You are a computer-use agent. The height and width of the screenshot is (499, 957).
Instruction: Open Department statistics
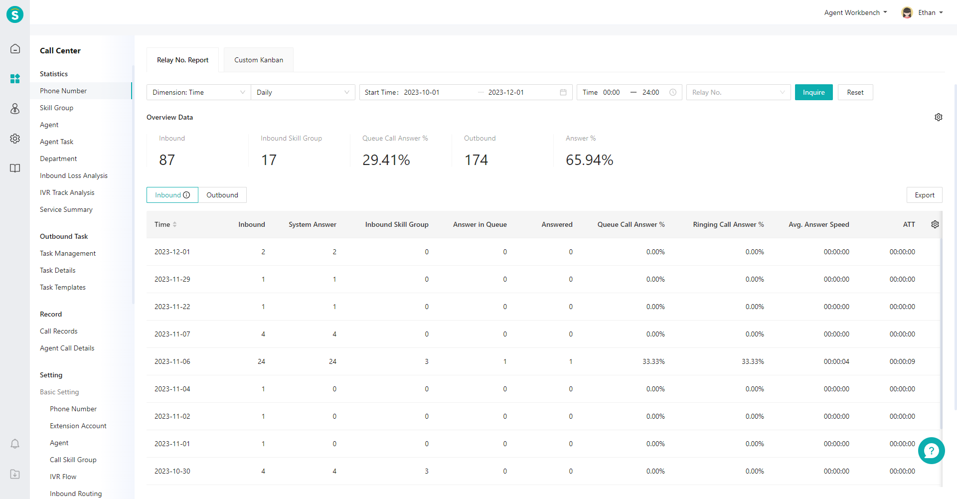(x=58, y=159)
